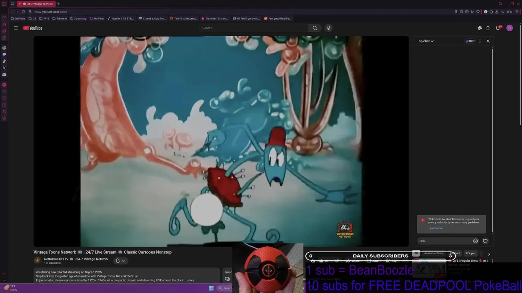Image resolution: width=522 pixels, height=293 pixels.
Task: Open TikTok in Opera sidebar
Action: (4, 61)
